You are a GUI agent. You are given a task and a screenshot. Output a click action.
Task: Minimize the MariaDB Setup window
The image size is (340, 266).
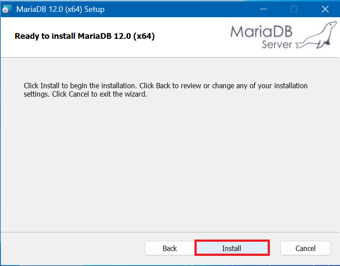(263, 9)
